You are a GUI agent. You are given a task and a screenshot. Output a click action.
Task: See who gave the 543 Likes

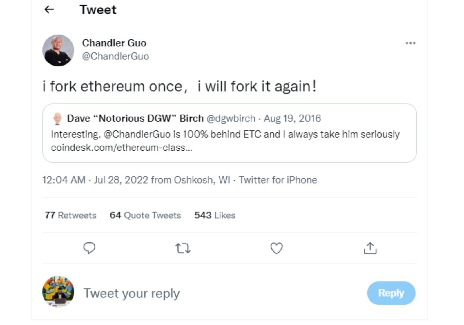pyautogui.click(x=215, y=215)
